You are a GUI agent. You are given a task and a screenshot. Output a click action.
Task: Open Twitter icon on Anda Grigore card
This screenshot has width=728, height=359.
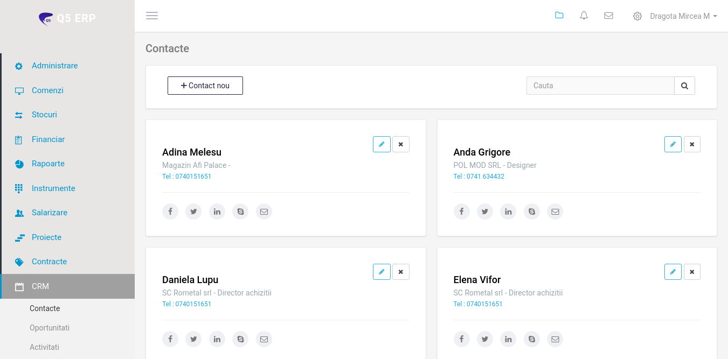(x=485, y=212)
